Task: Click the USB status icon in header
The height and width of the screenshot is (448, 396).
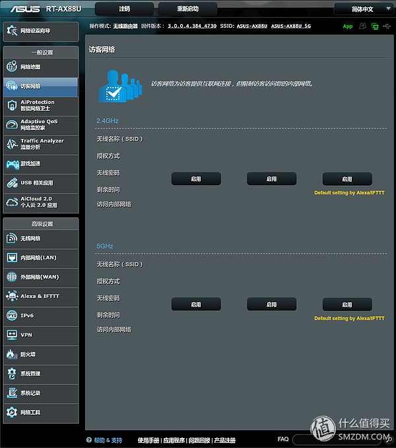Action: coord(387,26)
